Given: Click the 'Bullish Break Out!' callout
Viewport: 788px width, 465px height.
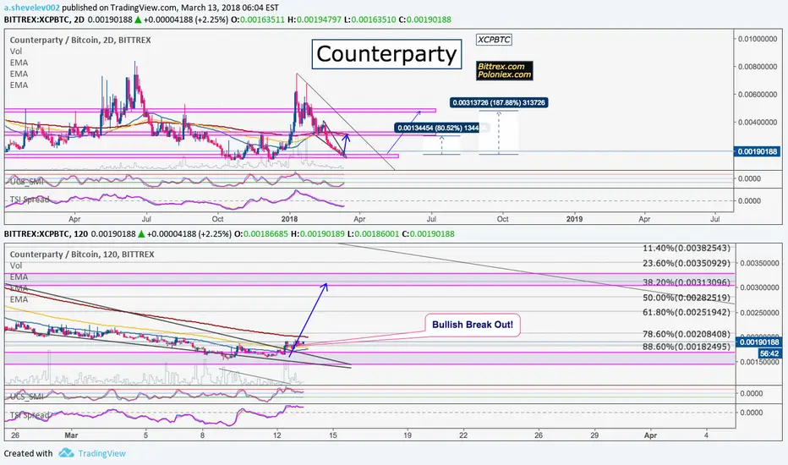Looking at the screenshot, I should [473, 325].
